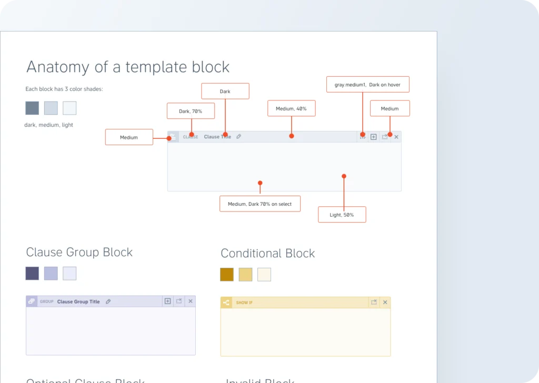Click the 'Medium, Dark 70% on select' label

point(260,204)
